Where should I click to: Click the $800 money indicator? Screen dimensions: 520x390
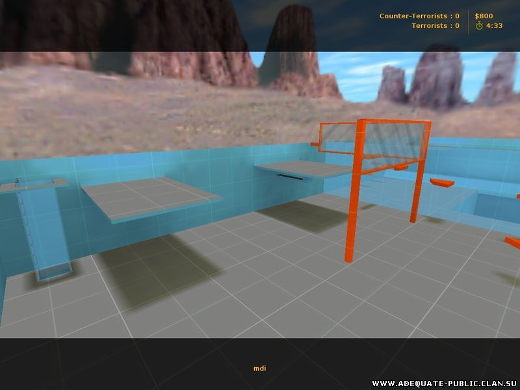[484, 16]
